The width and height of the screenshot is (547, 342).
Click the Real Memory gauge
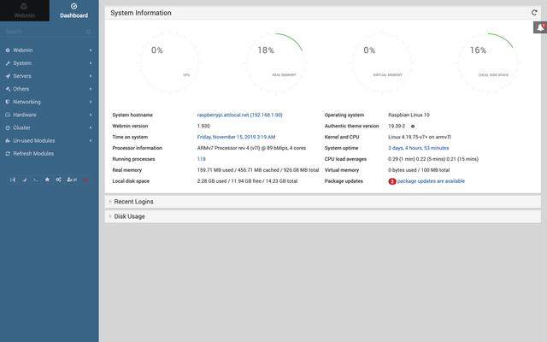(x=275, y=62)
